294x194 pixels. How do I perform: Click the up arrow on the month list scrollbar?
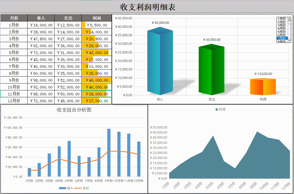[289, 19]
